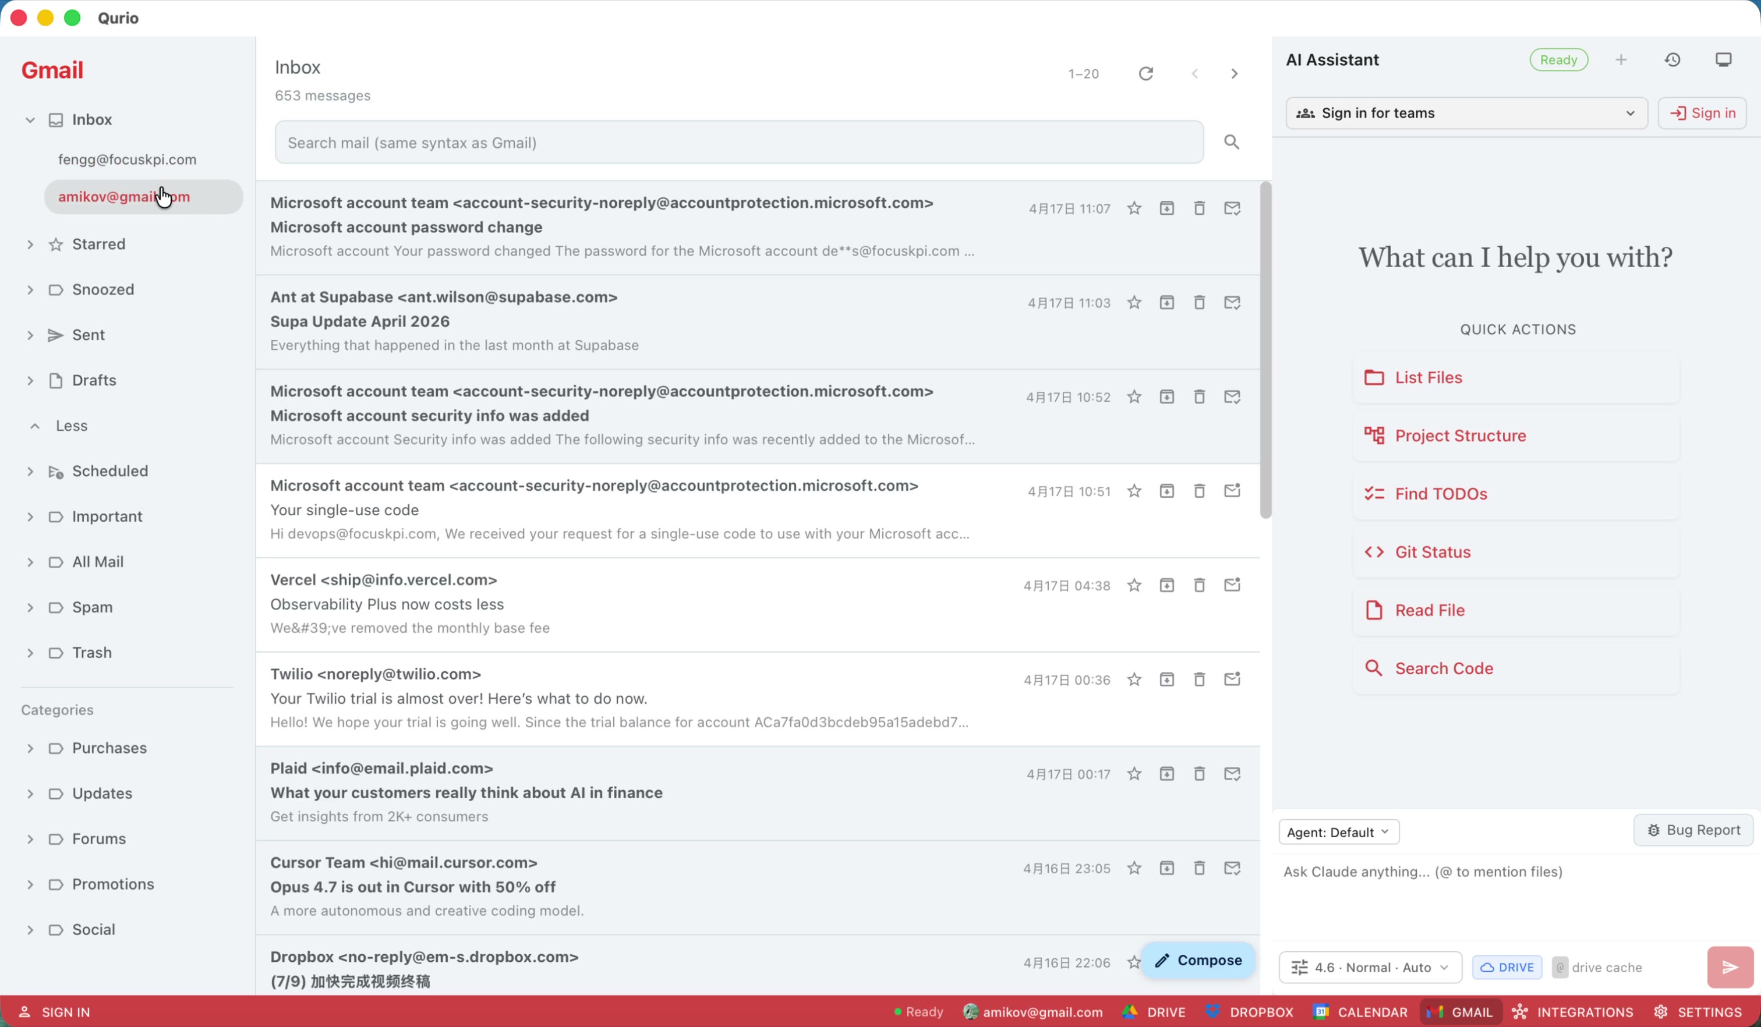
Task: Click the search mail input field
Action: point(740,142)
